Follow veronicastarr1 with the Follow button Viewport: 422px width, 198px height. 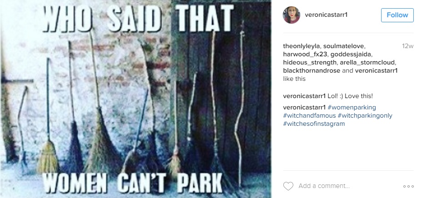(397, 15)
